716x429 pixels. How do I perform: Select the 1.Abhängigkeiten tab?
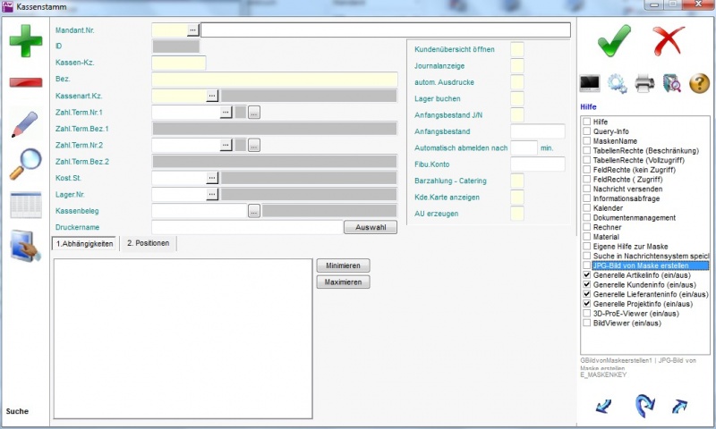pos(85,243)
